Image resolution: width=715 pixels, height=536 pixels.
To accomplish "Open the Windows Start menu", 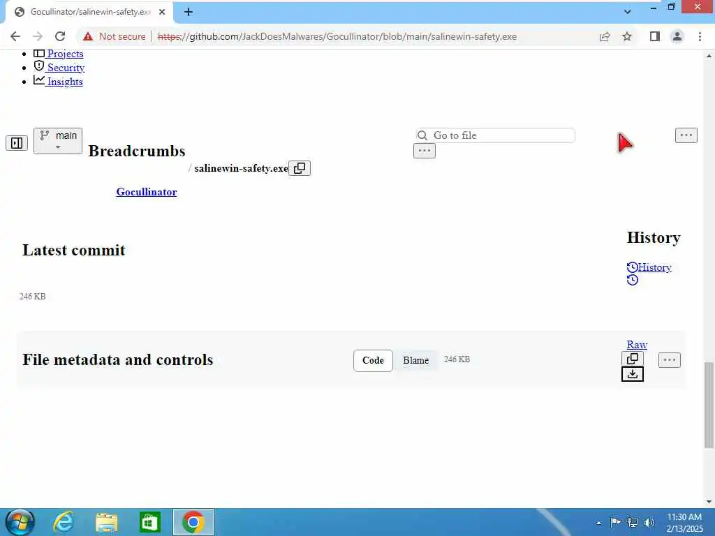I will (x=20, y=522).
